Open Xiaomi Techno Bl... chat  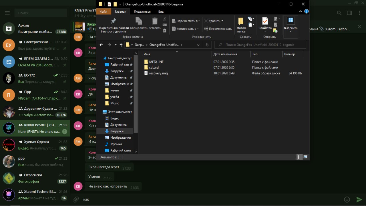(35, 195)
